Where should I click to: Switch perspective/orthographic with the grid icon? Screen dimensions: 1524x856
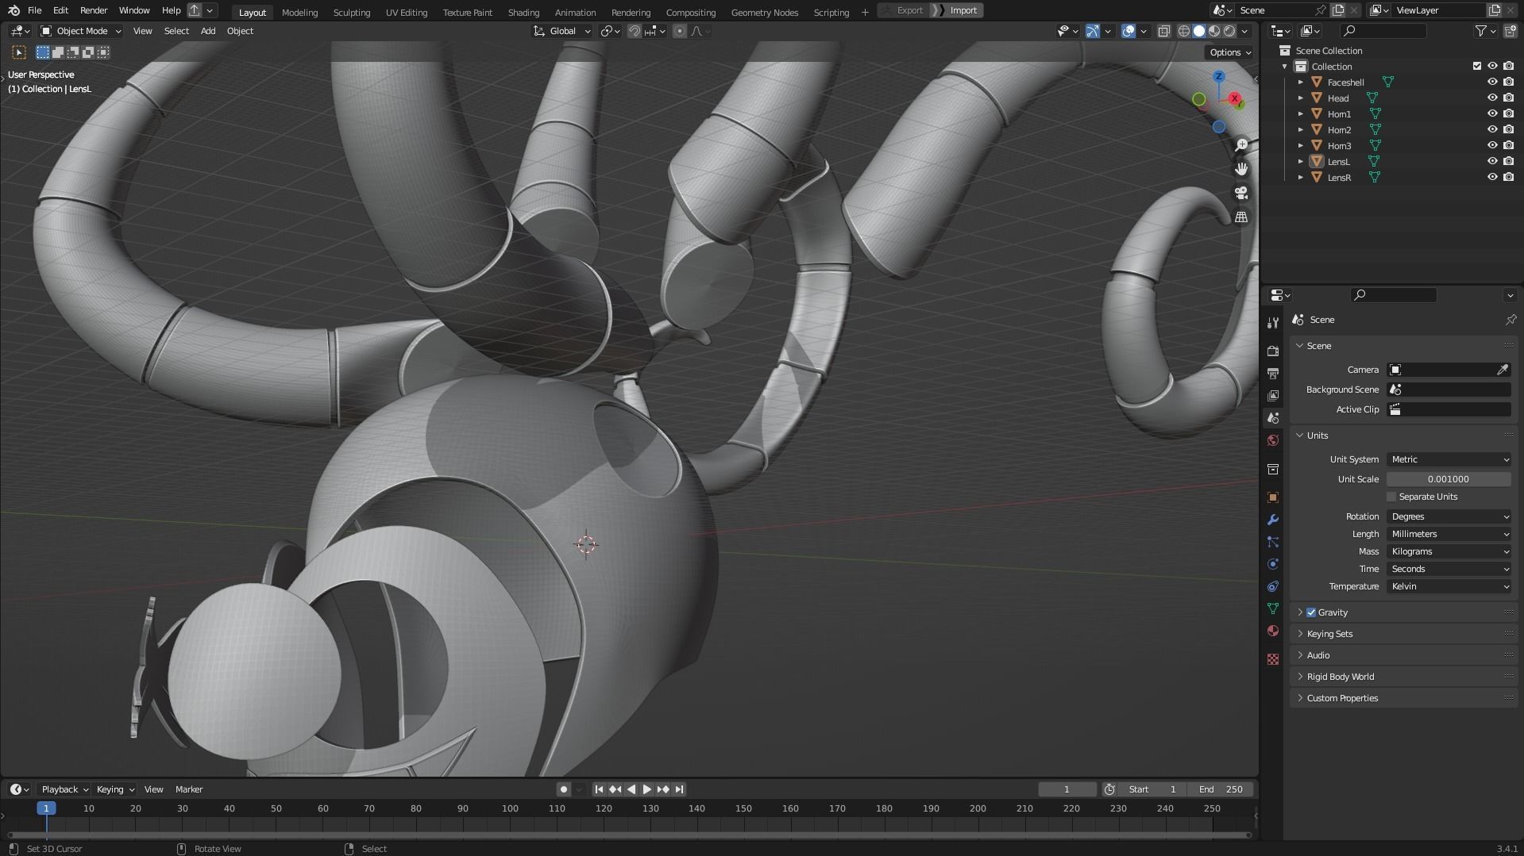[1241, 217]
